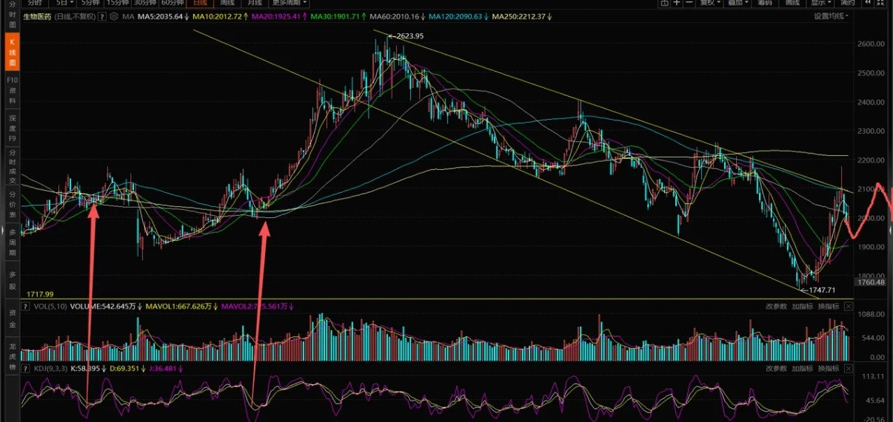
Task: Open the 分时图 sidebar view
Action: click(12, 14)
